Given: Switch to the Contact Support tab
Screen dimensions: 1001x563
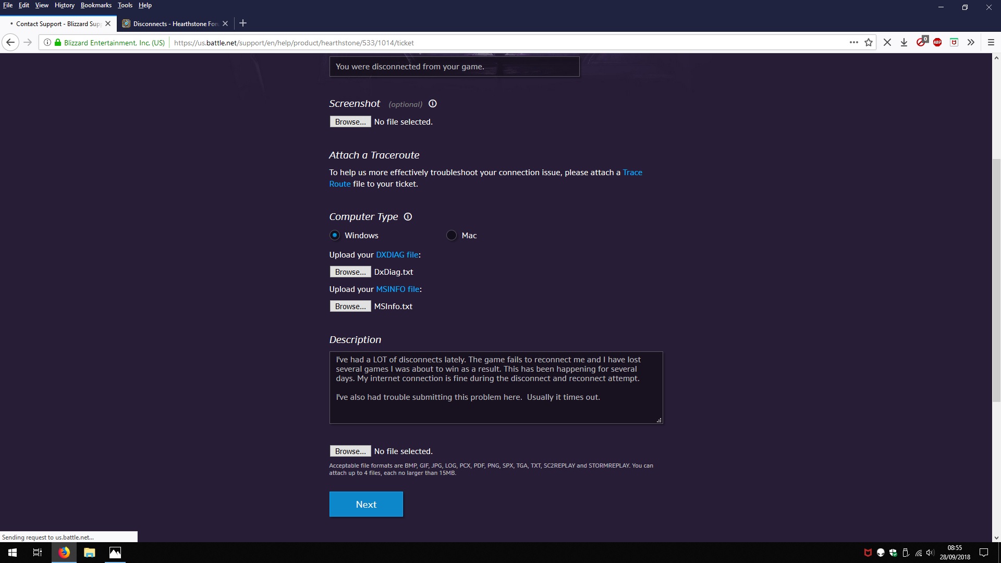Looking at the screenshot, I should point(57,23).
